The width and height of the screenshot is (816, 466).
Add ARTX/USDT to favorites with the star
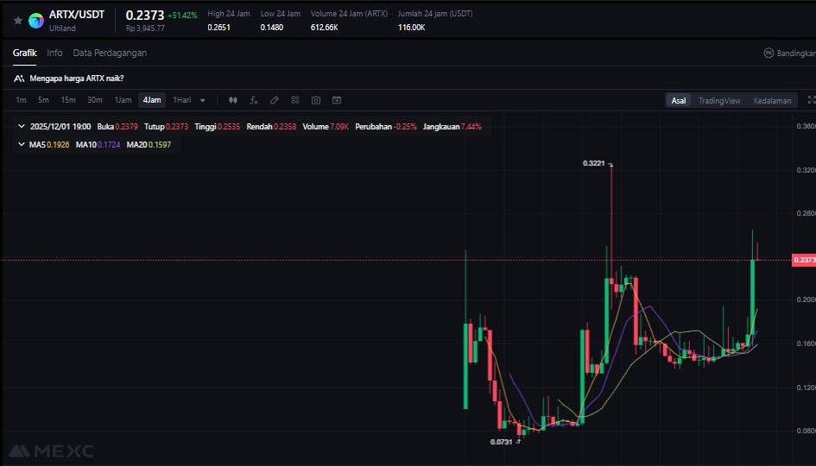(x=18, y=21)
